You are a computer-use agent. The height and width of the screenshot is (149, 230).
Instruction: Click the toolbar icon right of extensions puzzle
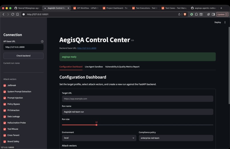tap(201, 14)
